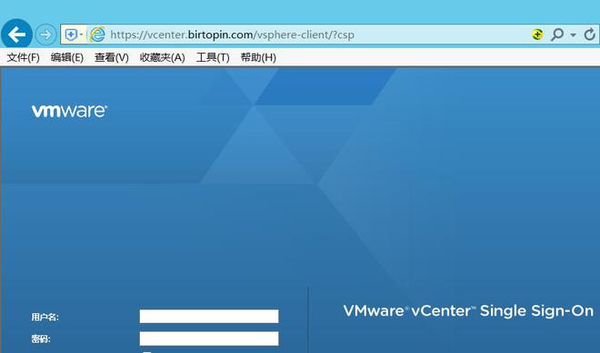Open the 查看(V) menu
Image resolution: width=600 pixels, height=353 pixels.
111,58
